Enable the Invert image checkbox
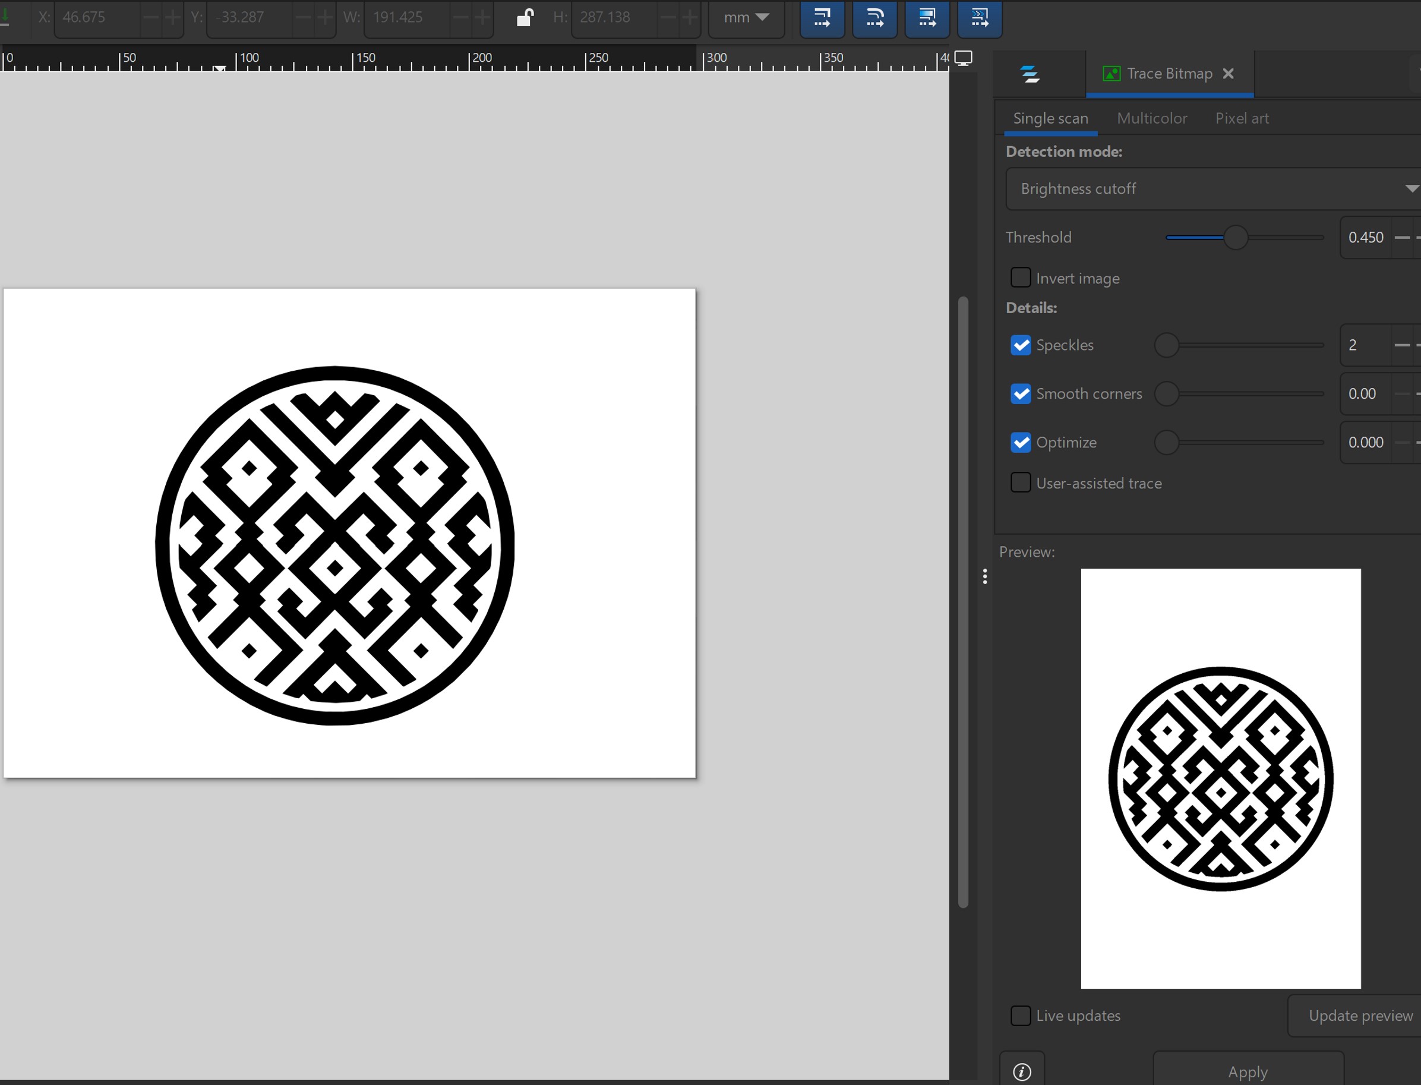The width and height of the screenshot is (1421, 1085). pyautogui.click(x=1020, y=277)
